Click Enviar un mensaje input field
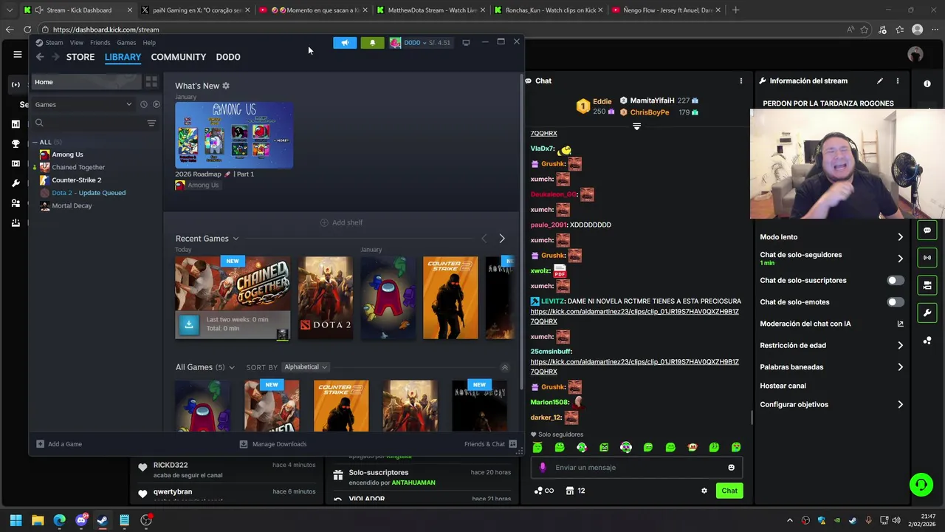 coord(636,468)
